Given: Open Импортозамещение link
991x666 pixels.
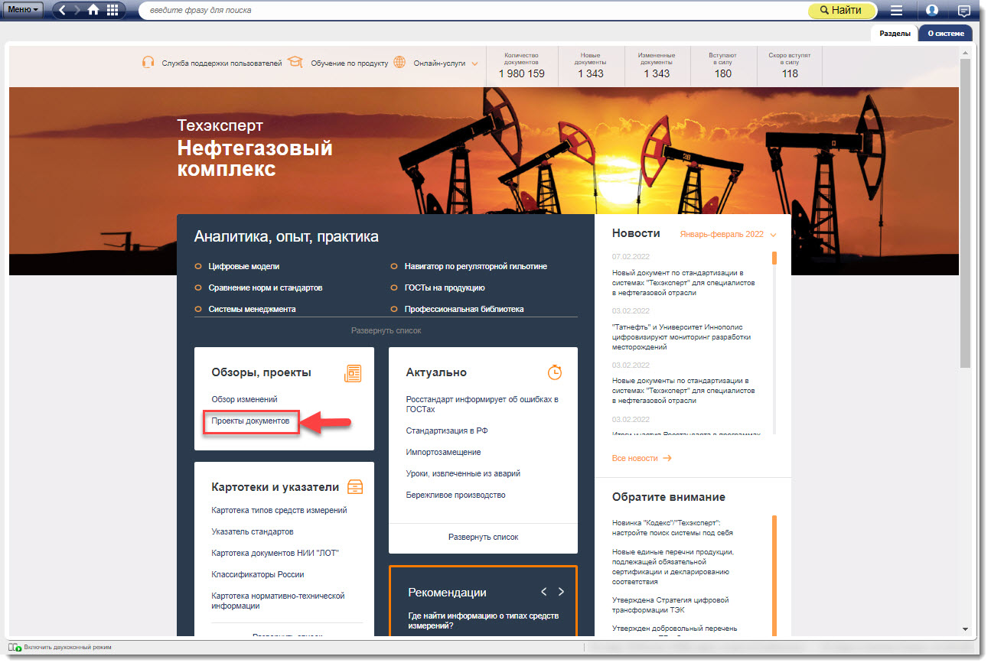Looking at the screenshot, I should pyautogui.click(x=443, y=452).
